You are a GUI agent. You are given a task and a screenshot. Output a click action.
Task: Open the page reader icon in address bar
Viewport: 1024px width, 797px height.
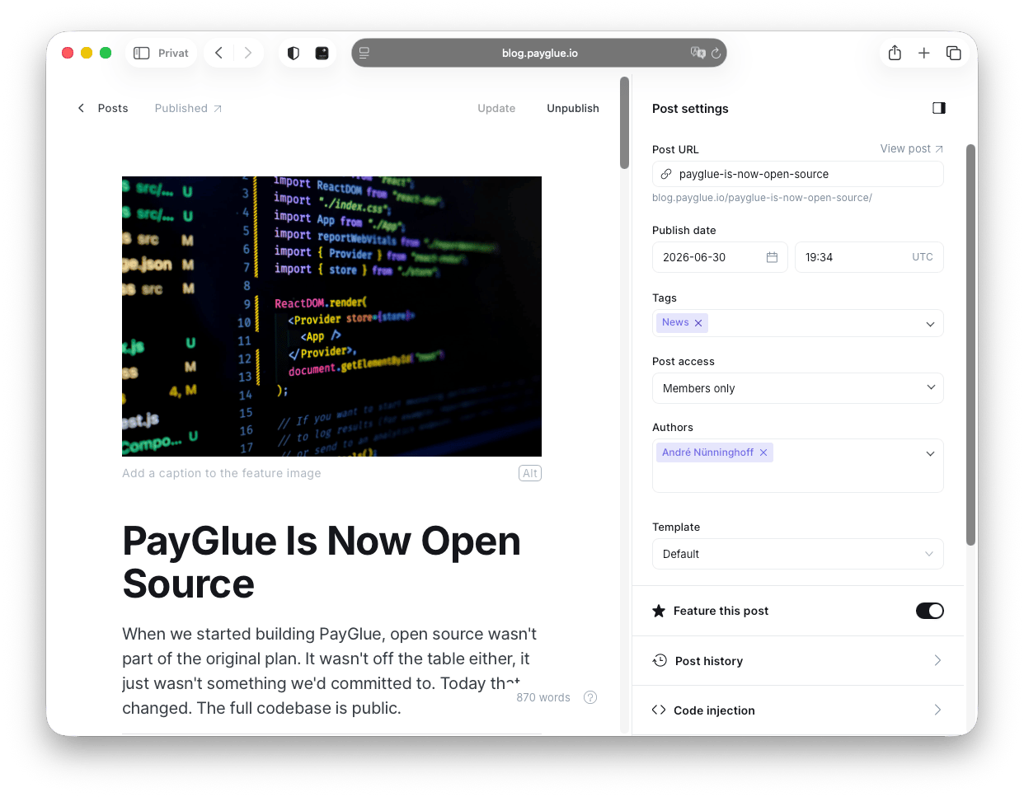[x=364, y=53]
